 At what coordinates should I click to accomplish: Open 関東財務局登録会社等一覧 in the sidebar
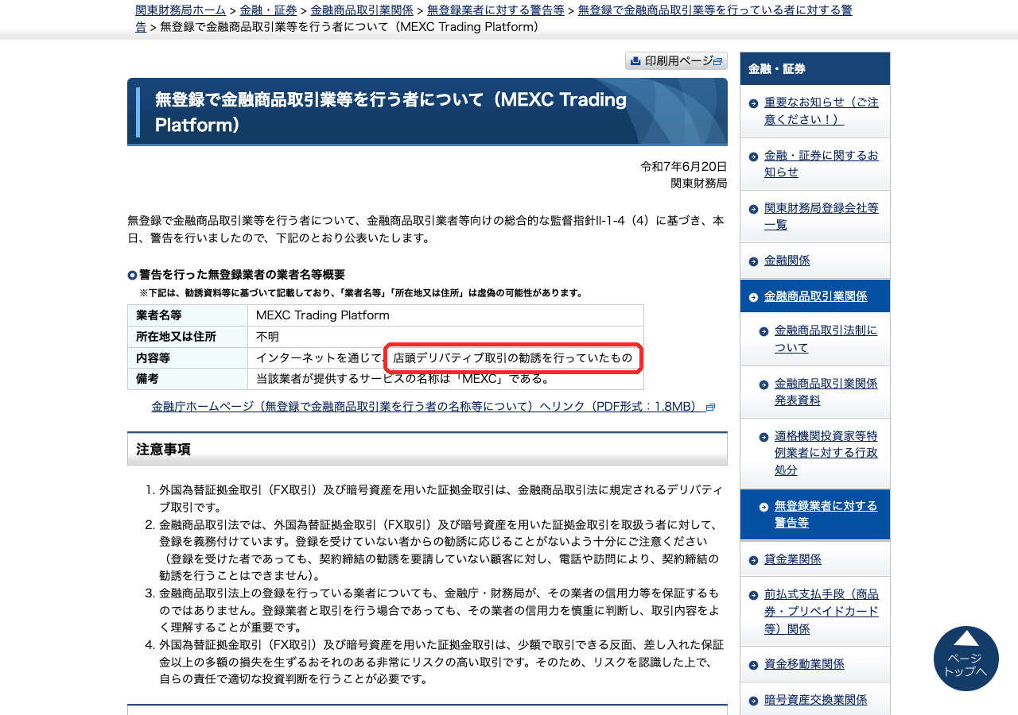tap(822, 216)
